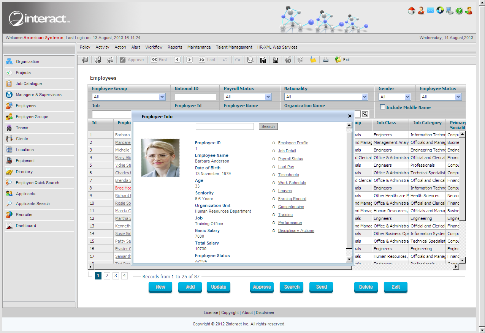Open the Employee Status dropdown
485x333 pixels.
(441, 97)
